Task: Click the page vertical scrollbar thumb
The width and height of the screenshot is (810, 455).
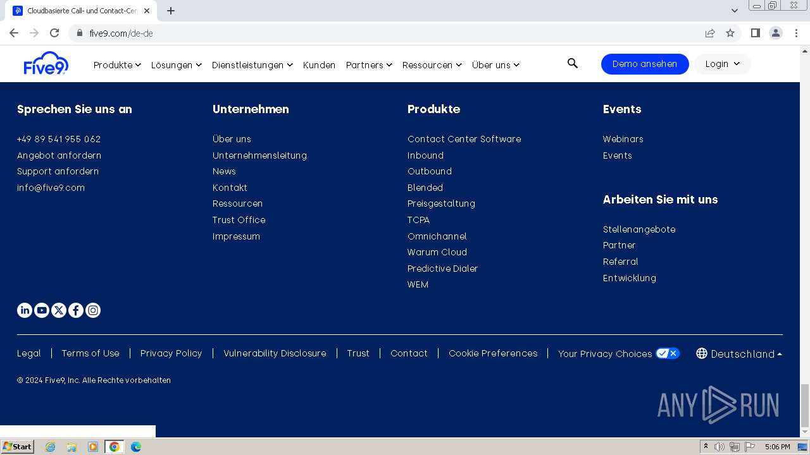Action: [x=805, y=406]
